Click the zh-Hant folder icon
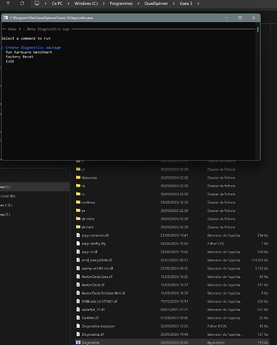Image resolution: width=277 pixels, height=345 pixels. point(78,227)
